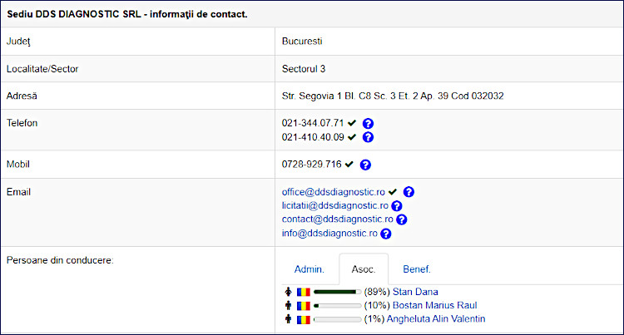Image resolution: width=624 pixels, height=335 pixels.
Task: Click Stan Dana's 89% ownership bar
Action: coord(337,292)
